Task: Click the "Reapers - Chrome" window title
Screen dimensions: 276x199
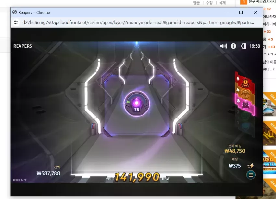Action: pyautogui.click(x=34, y=12)
